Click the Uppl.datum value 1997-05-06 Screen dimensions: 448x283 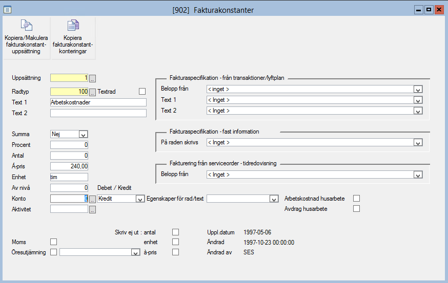(x=257, y=232)
